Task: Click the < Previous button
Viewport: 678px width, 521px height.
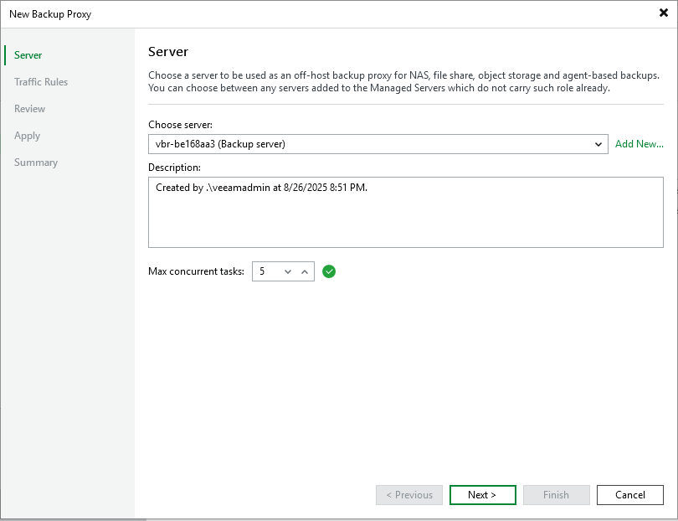Action: [409, 495]
